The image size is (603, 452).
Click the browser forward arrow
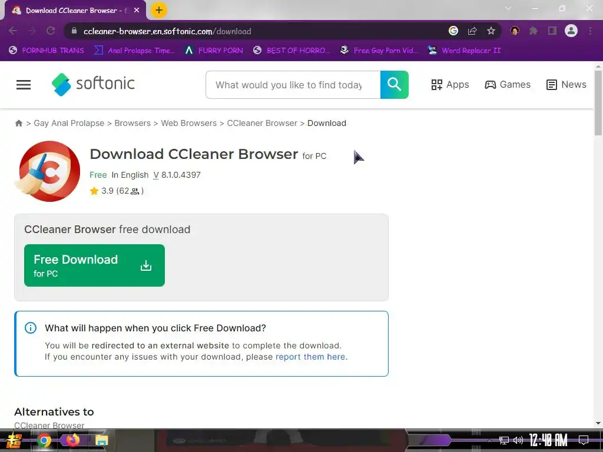click(32, 31)
